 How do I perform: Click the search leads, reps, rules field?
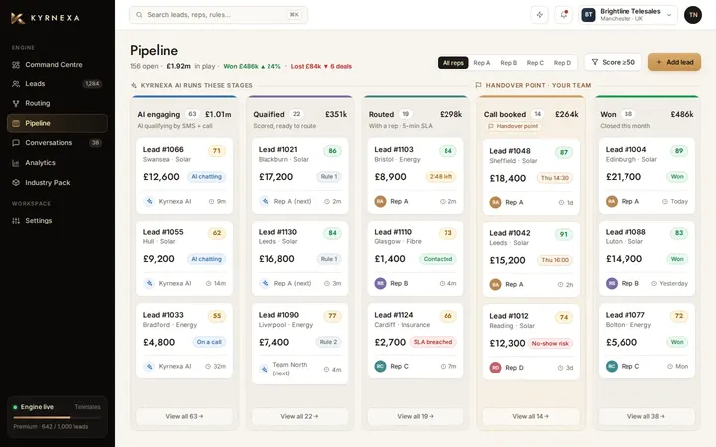point(219,15)
